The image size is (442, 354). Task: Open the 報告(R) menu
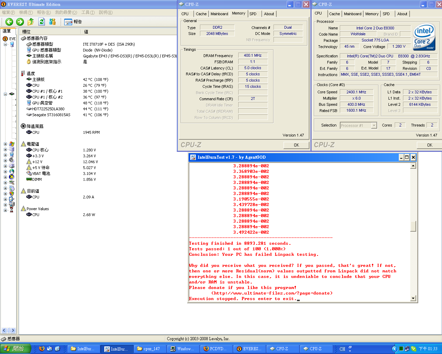(x=44, y=12)
